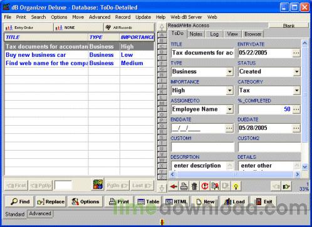This screenshot has height=227, width=312.
Task: Click the Print button in the bottom toolbar
Action: [x=118, y=201]
